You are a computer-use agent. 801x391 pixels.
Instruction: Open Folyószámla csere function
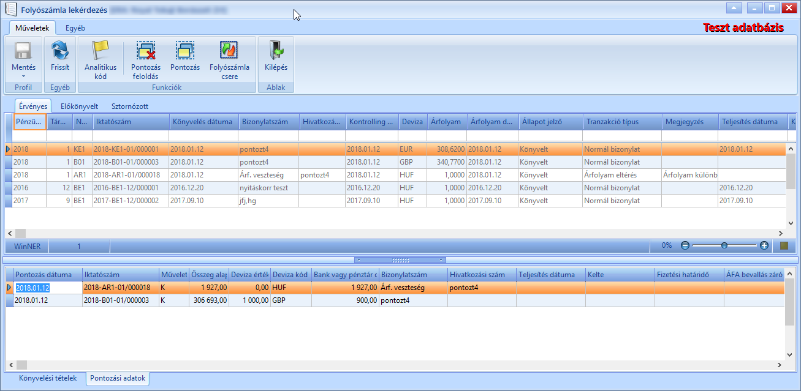[229, 50]
